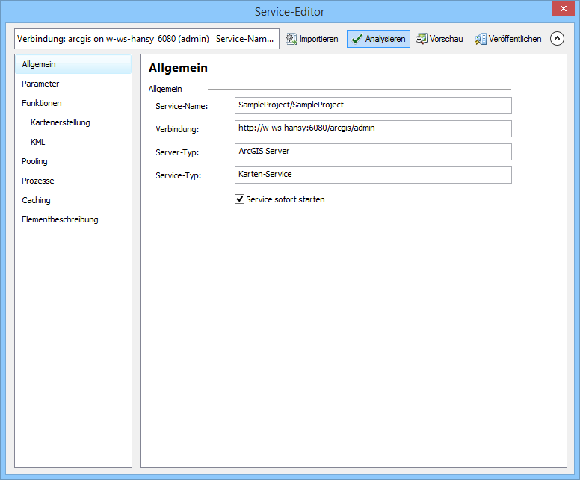
Task: Open the Parameter section
Action: (40, 84)
